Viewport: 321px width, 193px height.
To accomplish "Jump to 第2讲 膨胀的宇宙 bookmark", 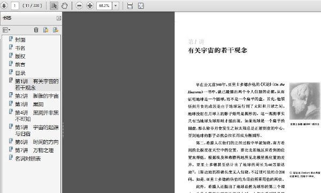I will pos(37,96).
